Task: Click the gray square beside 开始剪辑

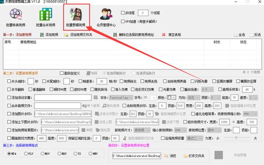Action: click(x=219, y=155)
